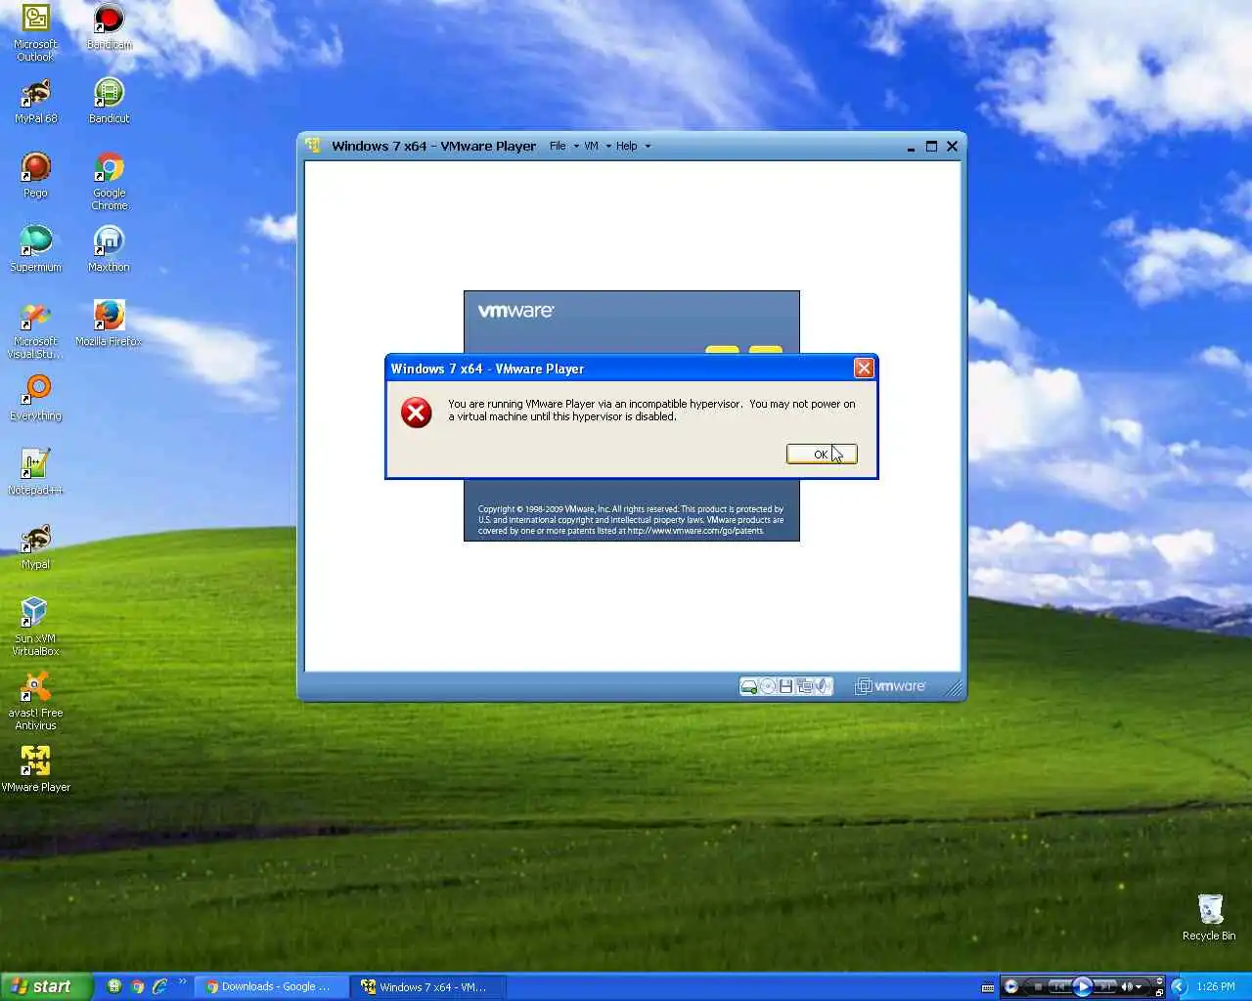The image size is (1252, 1001).
Task: Click the network adapter status icon in VMware
Action: pos(805,686)
